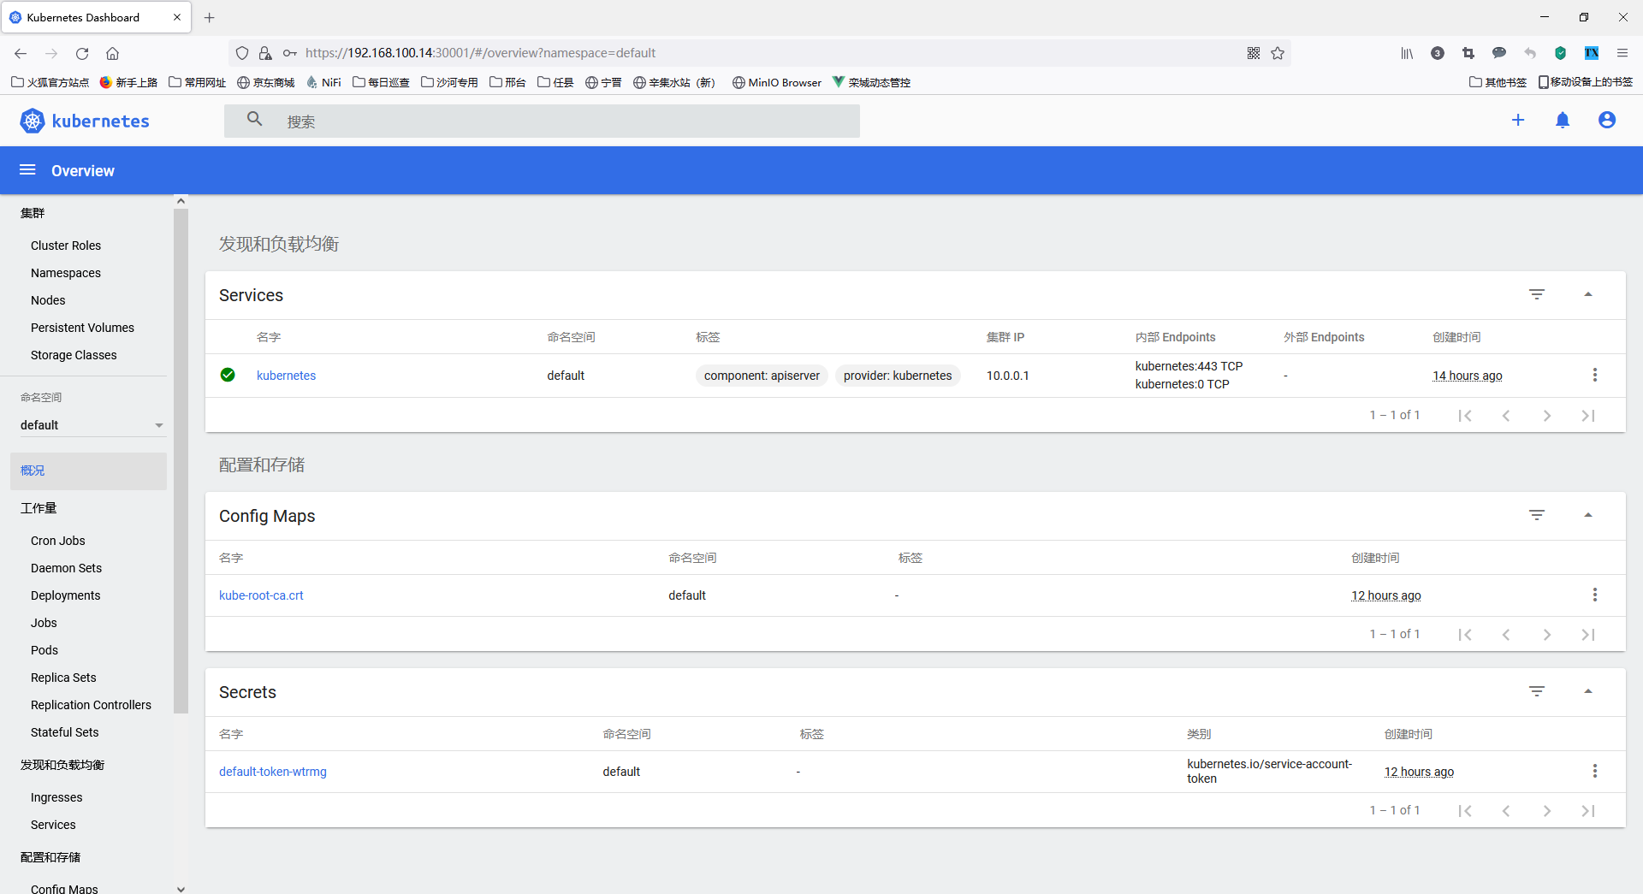This screenshot has height=894, width=1643.
Task: Open the kube-root-ca.crt config map link
Action: coord(261,595)
